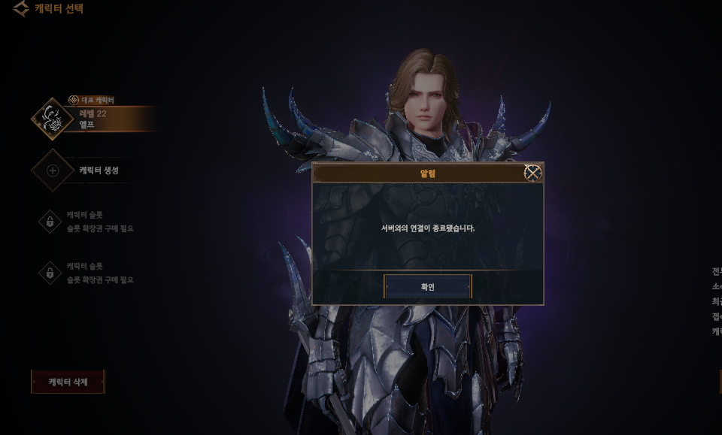
Task: Click the 캐릭터 삭제 button
Action: [x=68, y=382]
